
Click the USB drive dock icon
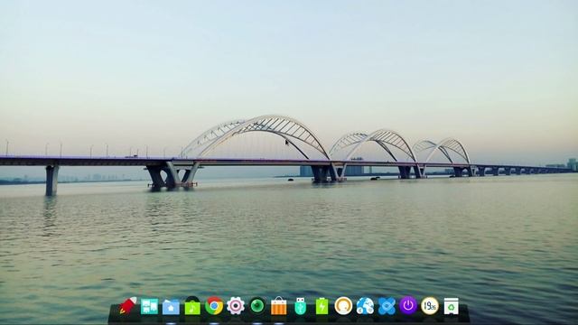pyautogui.click(x=301, y=306)
